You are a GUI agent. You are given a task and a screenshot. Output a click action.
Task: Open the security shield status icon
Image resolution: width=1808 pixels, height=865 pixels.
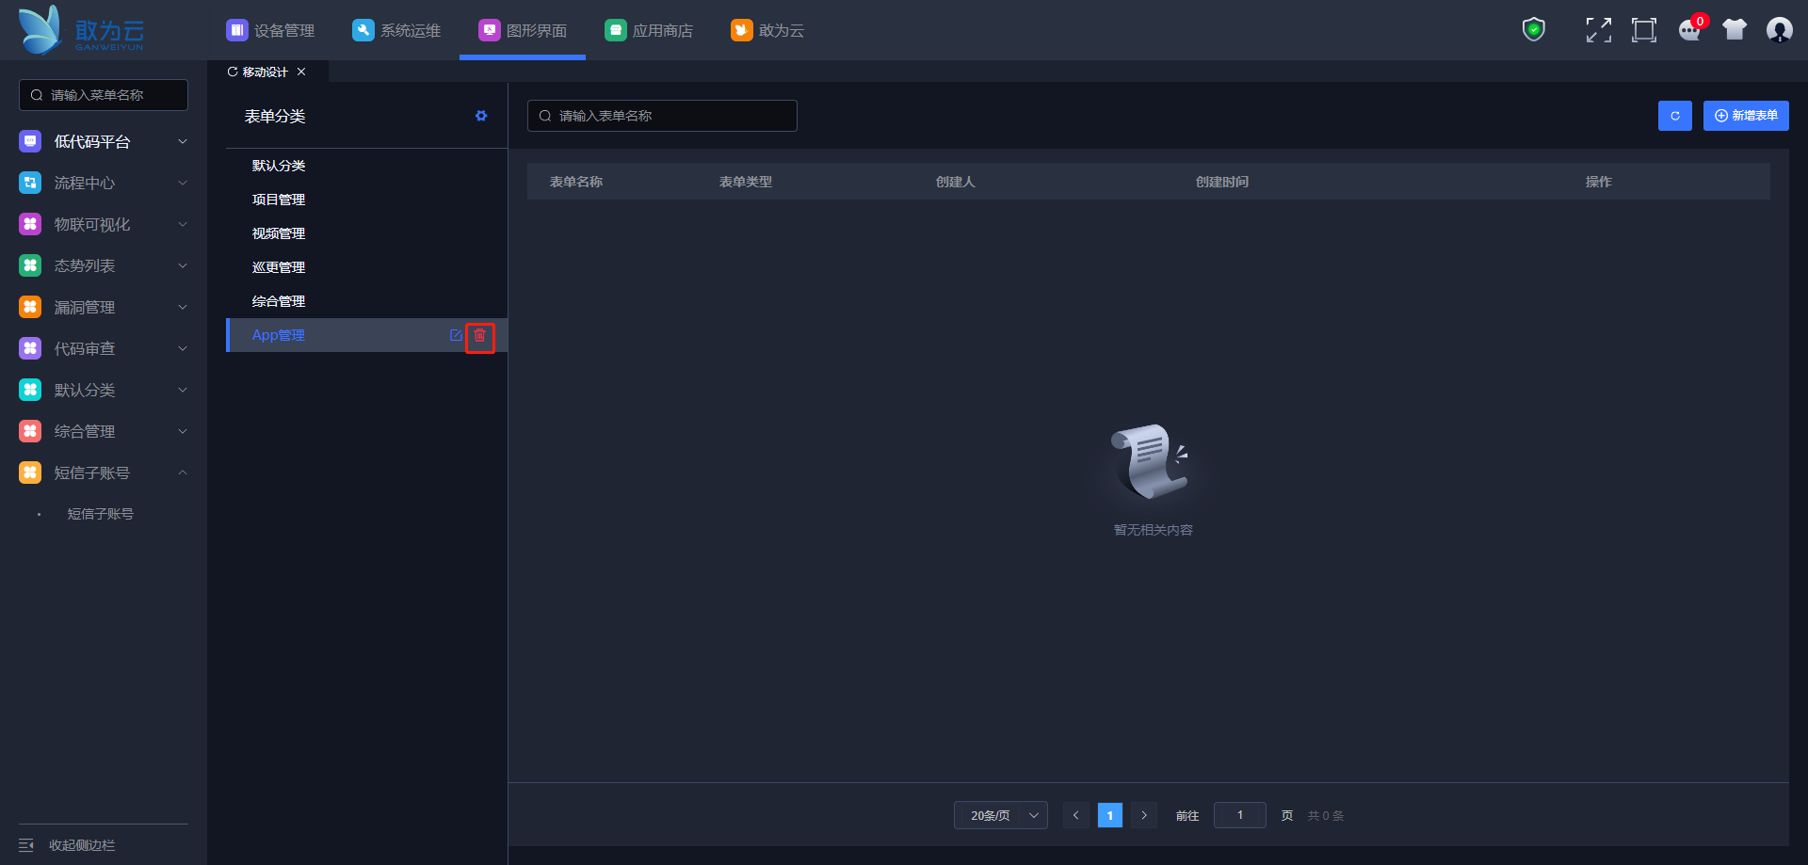[x=1534, y=30]
